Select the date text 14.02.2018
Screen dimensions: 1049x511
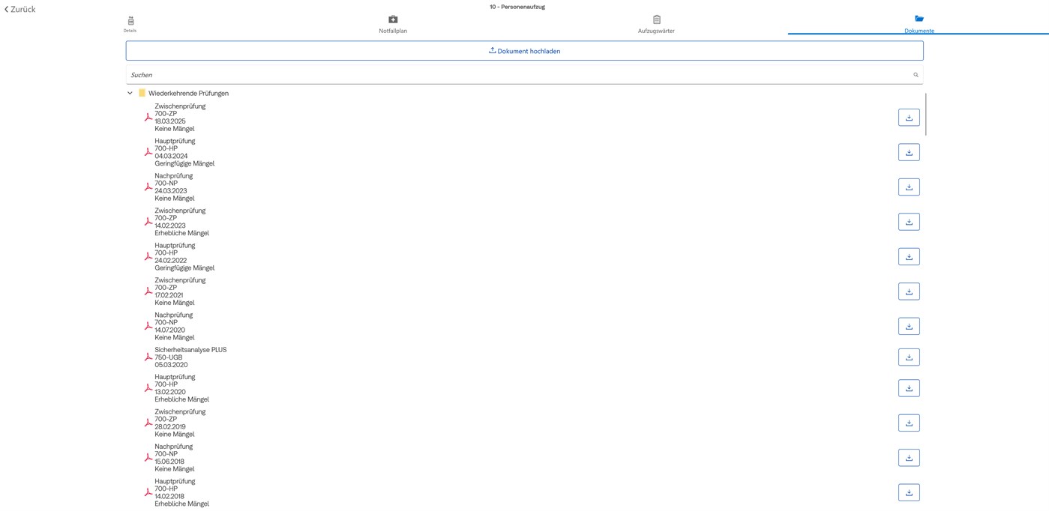pyautogui.click(x=169, y=496)
